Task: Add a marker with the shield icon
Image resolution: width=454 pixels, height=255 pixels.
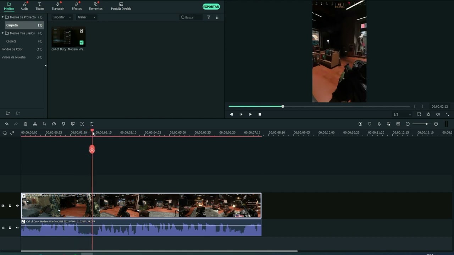Action: [370, 124]
